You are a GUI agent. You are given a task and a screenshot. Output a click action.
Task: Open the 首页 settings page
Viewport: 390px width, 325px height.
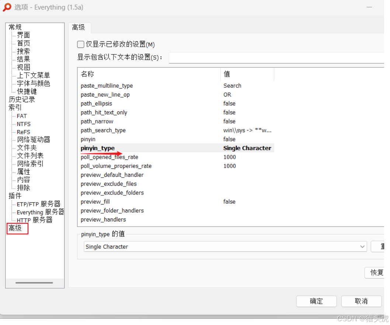(x=24, y=43)
